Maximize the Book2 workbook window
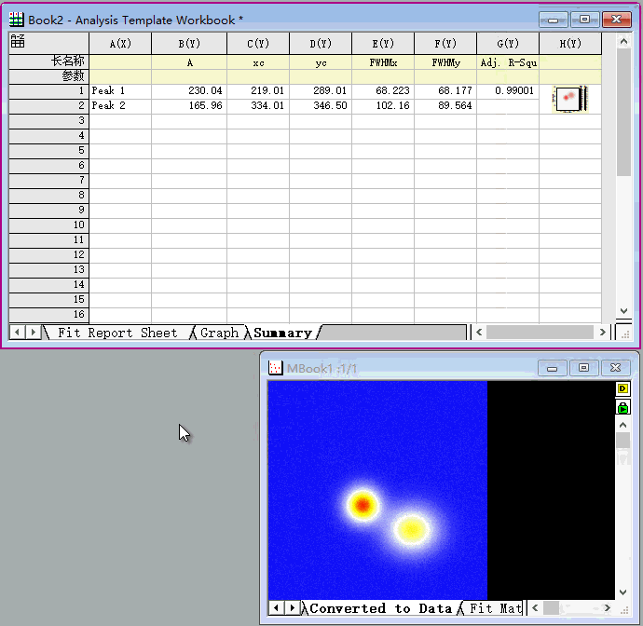The height and width of the screenshot is (626, 643). click(x=585, y=19)
